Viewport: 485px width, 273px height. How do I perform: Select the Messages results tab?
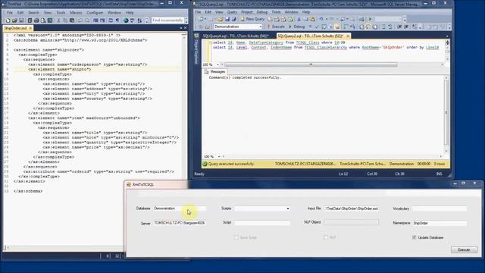pyautogui.click(x=215, y=72)
